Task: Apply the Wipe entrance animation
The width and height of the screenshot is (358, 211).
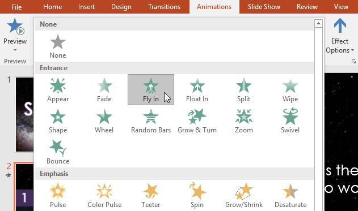Action: [x=290, y=90]
